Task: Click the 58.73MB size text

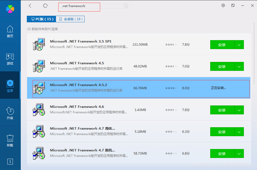Action: pos(140,153)
